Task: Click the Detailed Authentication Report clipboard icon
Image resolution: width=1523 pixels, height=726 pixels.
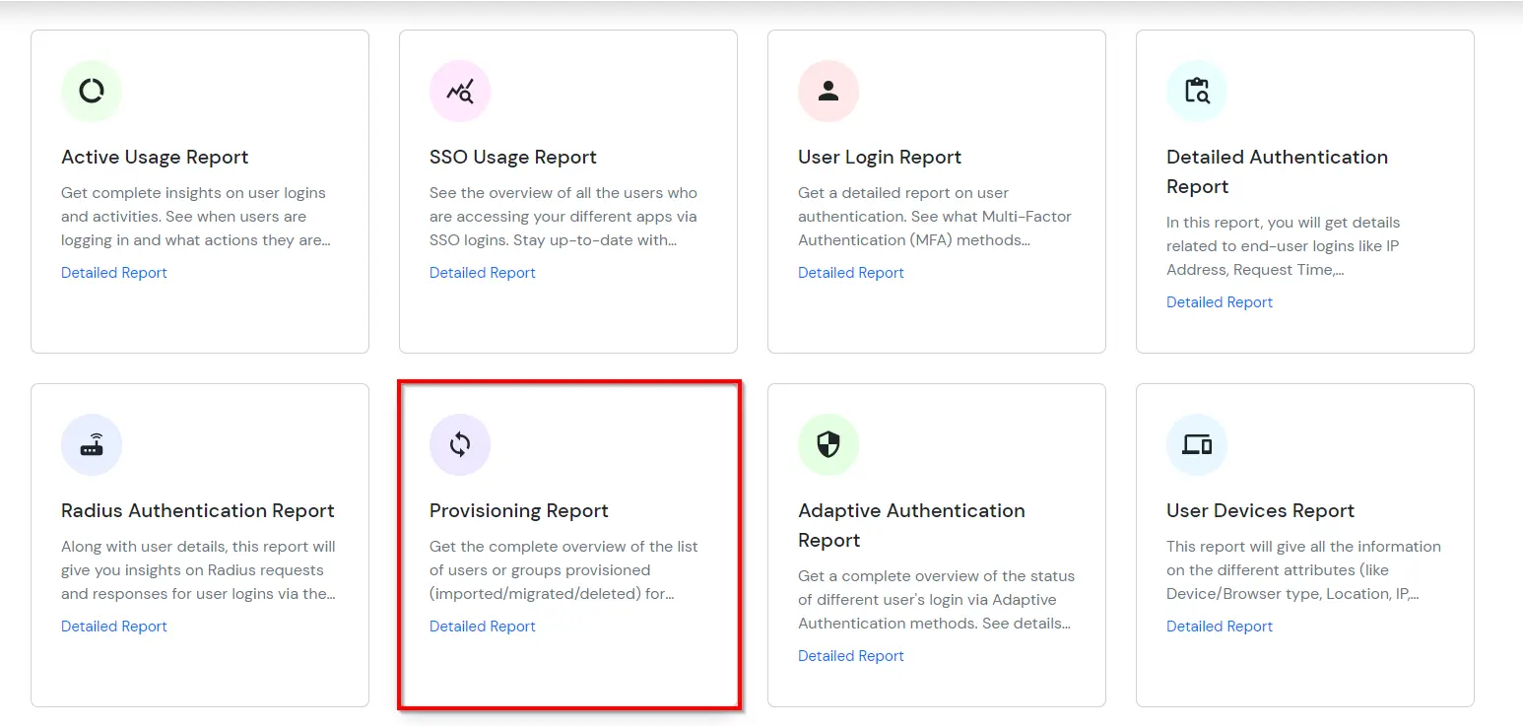Action: point(1196,91)
